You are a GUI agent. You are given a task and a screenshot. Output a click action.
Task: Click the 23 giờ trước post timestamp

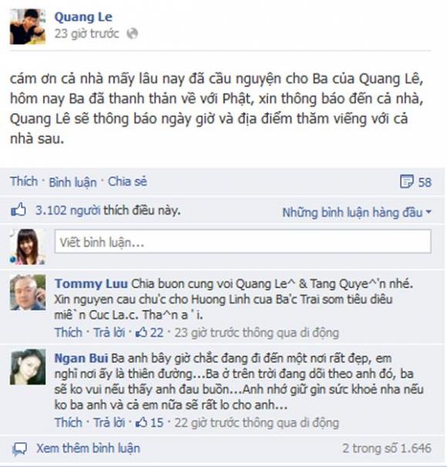86,33
